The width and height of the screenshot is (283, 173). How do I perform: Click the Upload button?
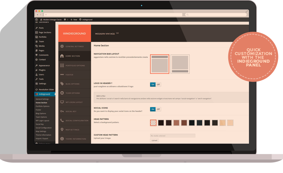(x=154, y=140)
